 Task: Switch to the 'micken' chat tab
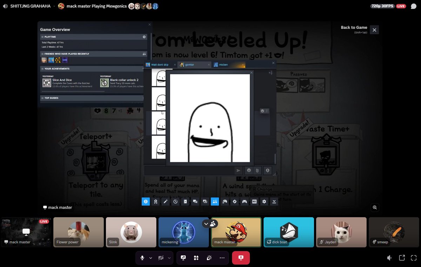coord(228,65)
